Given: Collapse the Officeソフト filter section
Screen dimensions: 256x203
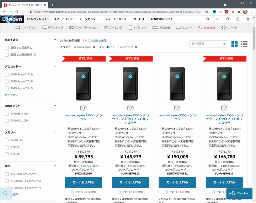Looking at the screenshot, I should [55, 106].
